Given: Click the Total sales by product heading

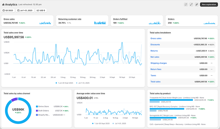Looking at the screenshot, I should tap(160, 94).
